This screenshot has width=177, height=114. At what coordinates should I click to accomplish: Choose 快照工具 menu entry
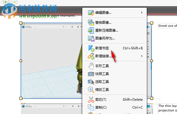115,74
